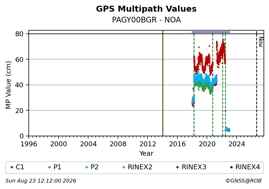Viewport: 269px width, 189px height.
Task: Click the blue P2 legend marker
Action: [x=87, y=167]
